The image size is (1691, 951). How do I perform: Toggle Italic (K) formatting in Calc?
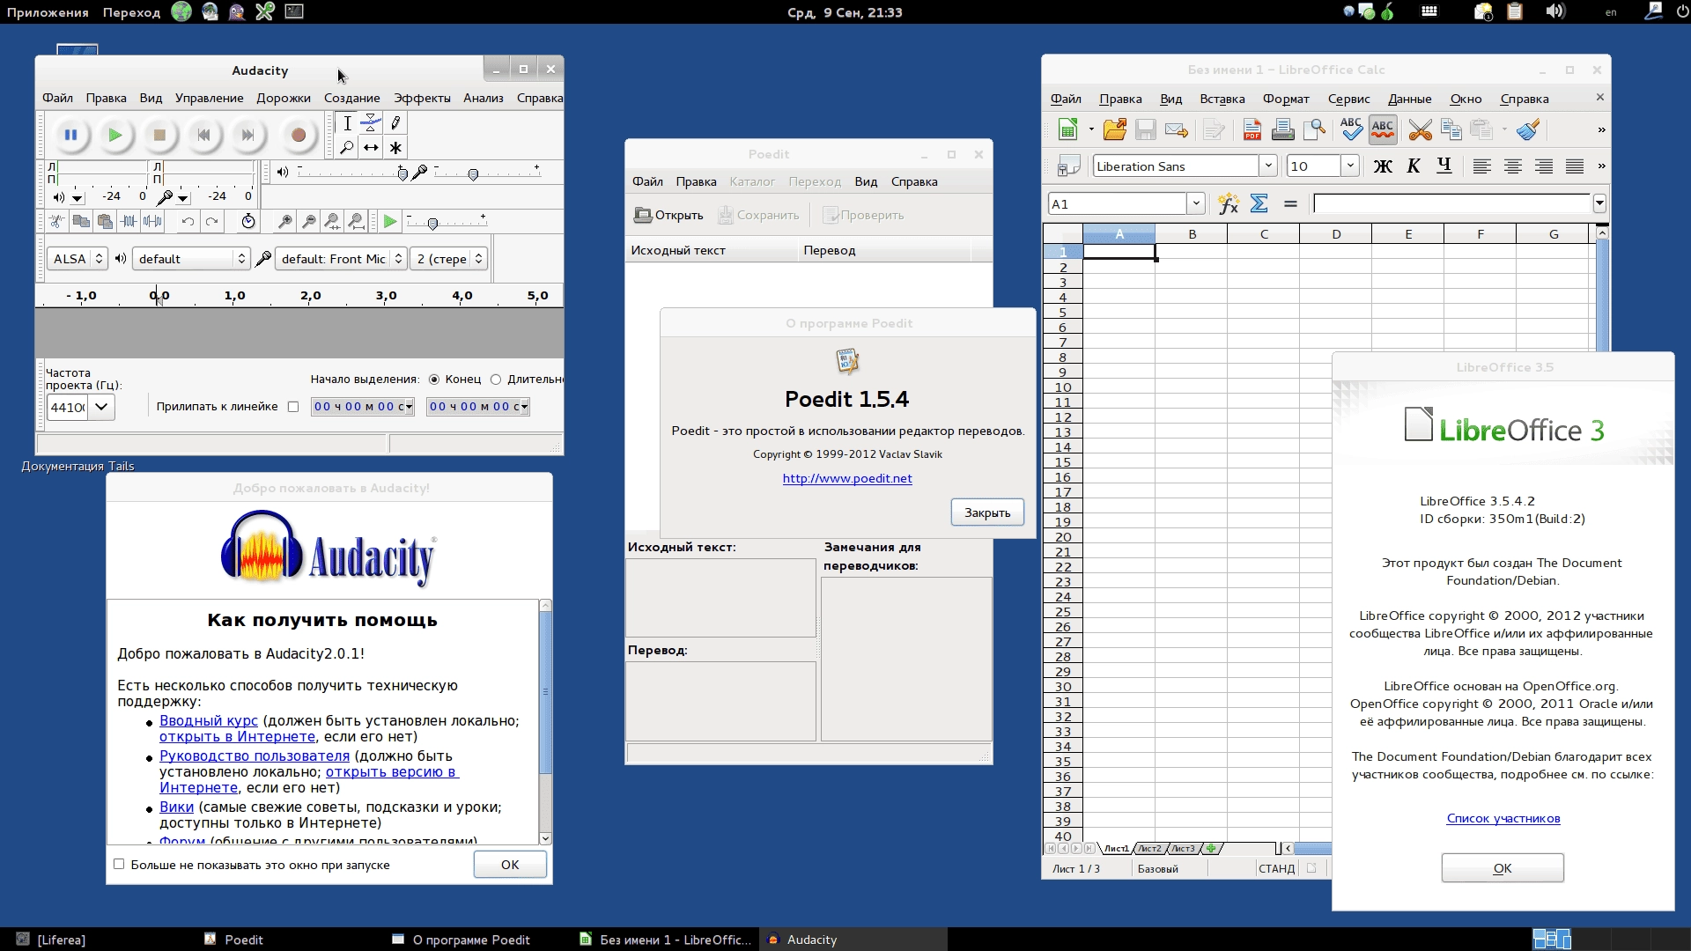[x=1414, y=166]
